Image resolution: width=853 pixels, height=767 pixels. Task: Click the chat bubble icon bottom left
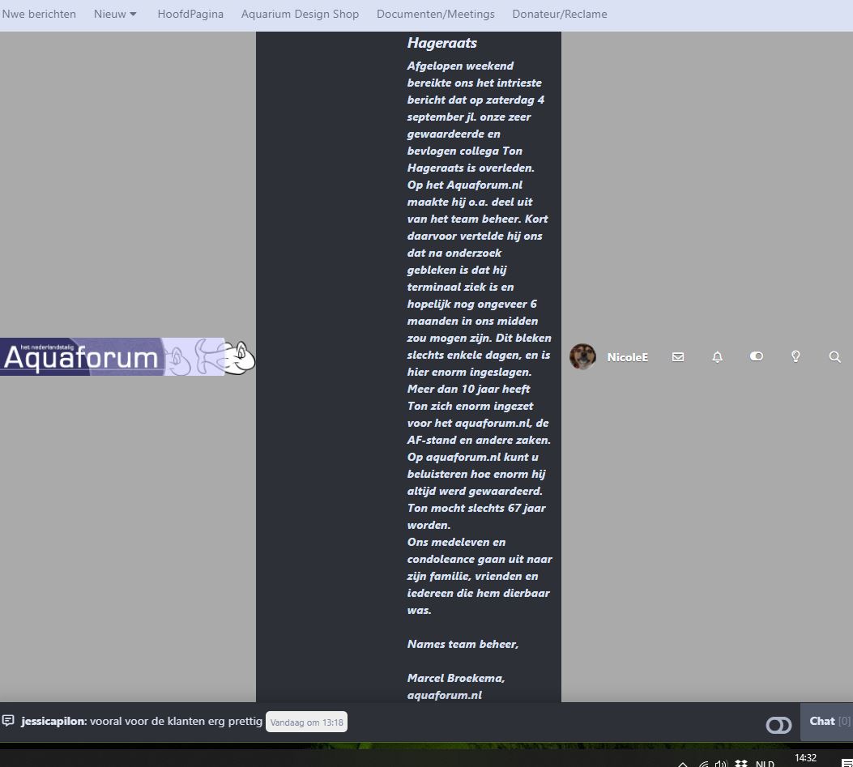[10, 721]
